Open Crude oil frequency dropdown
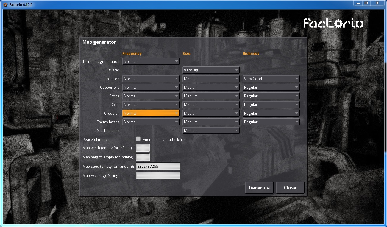This screenshot has height=227, width=387. click(151, 113)
